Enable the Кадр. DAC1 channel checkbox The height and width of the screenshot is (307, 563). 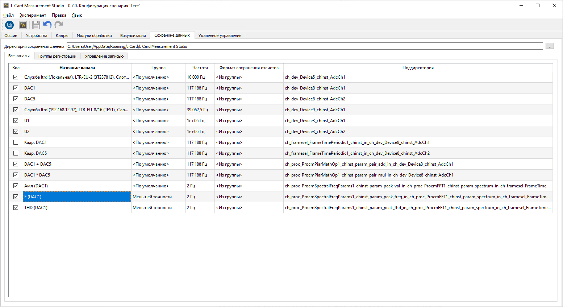pyautogui.click(x=16, y=142)
